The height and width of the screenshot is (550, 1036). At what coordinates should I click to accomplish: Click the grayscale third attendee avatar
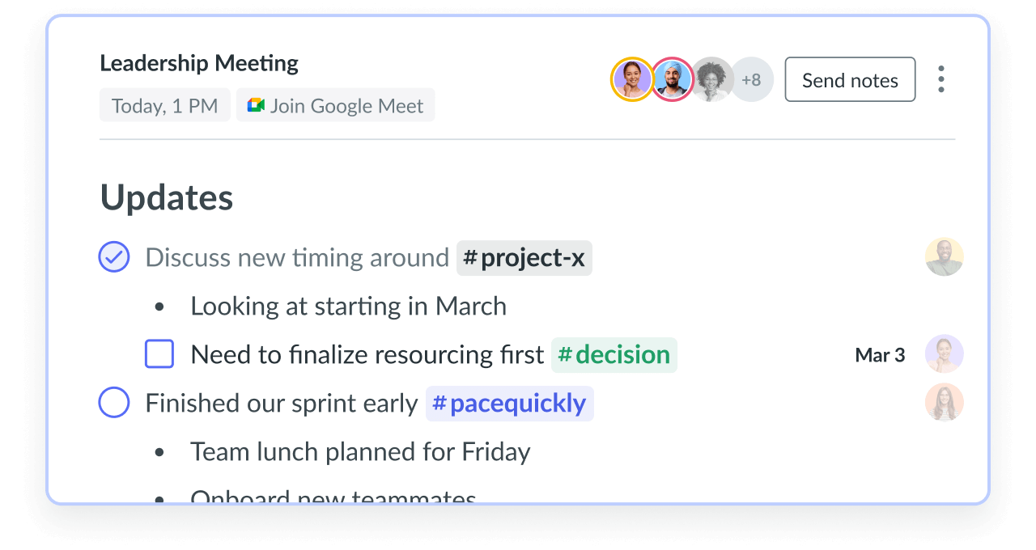pos(712,79)
